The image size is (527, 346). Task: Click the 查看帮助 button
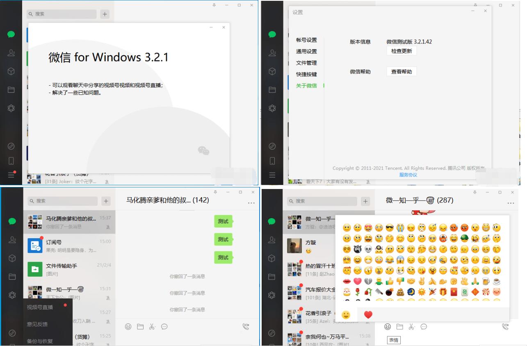(x=402, y=71)
